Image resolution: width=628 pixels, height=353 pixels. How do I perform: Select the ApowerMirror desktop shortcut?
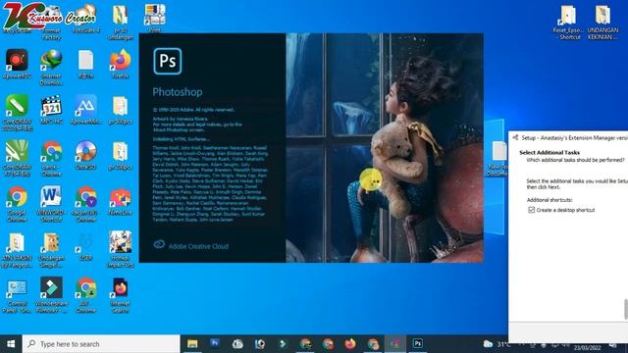(x=85, y=109)
